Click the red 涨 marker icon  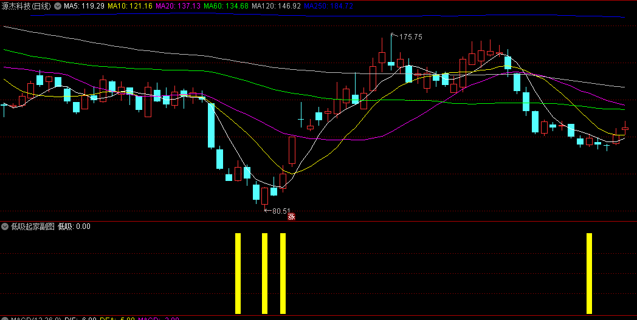pyautogui.click(x=291, y=216)
